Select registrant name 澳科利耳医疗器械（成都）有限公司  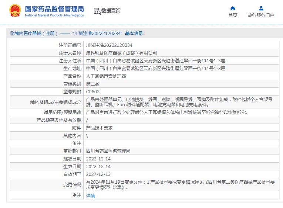point(121,53)
